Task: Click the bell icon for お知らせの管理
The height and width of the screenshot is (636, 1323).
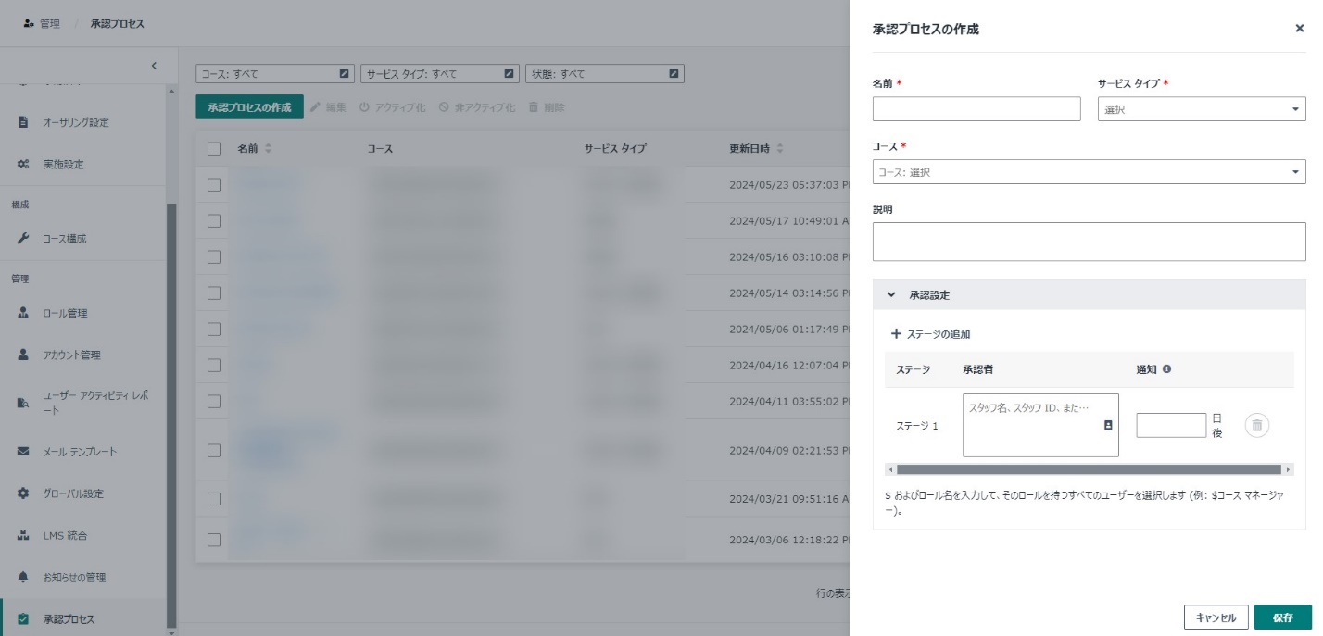Action: 24,577
